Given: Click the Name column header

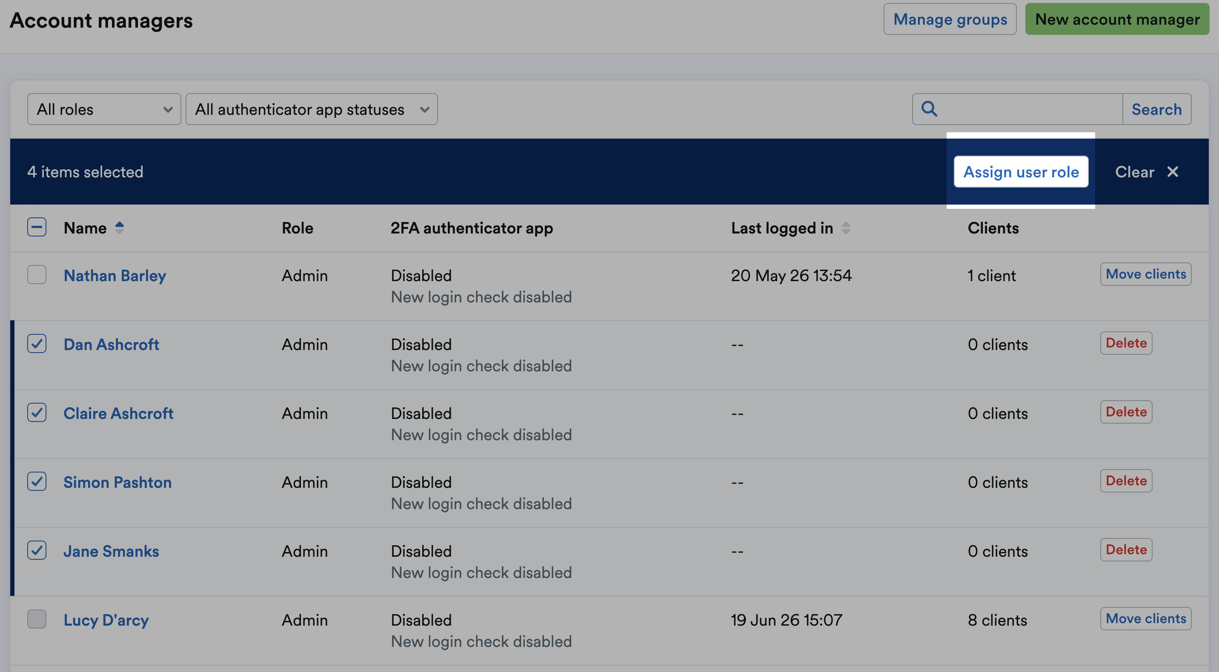Looking at the screenshot, I should click(x=85, y=228).
